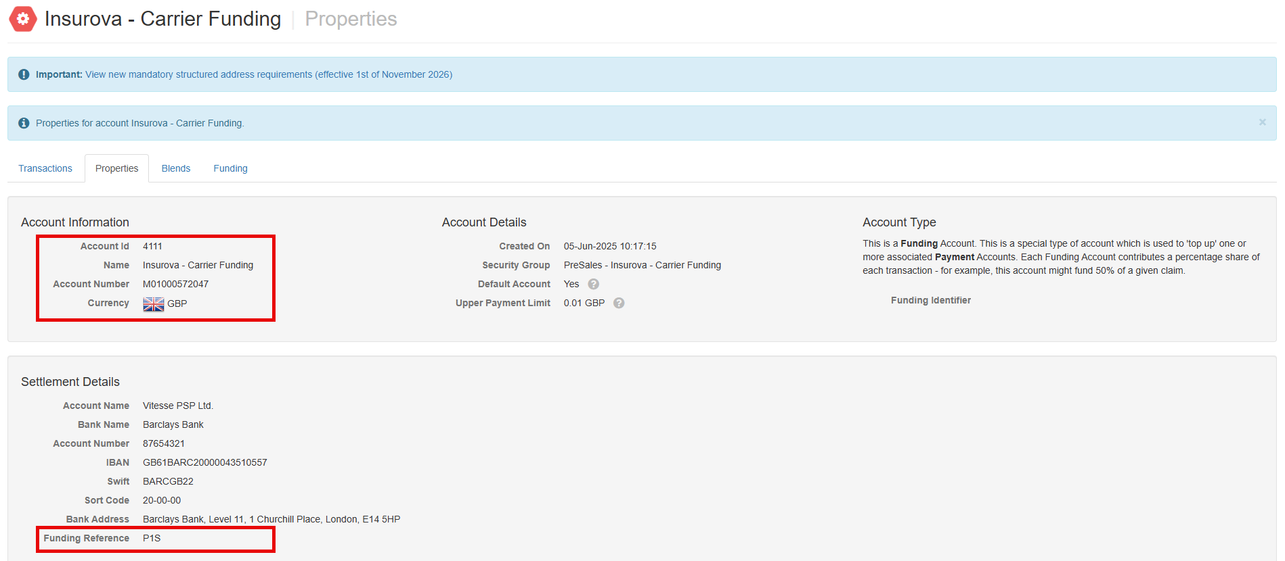
Task: Click the UK flag beside GBP
Action: [154, 304]
